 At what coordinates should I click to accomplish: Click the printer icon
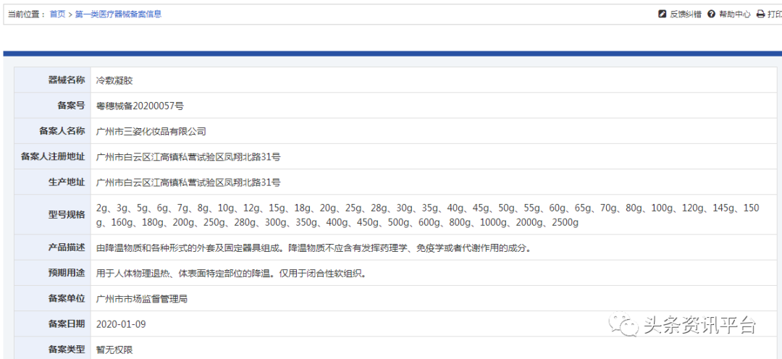(760, 14)
